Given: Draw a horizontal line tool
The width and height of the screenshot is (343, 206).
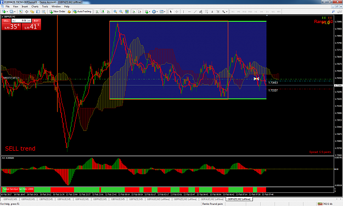Looking at the screenshot, I should pyautogui.click(x=189, y=12).
